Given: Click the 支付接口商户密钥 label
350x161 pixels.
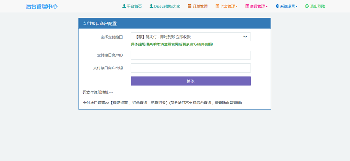Looking at the screenshot, I should (108, 68).
